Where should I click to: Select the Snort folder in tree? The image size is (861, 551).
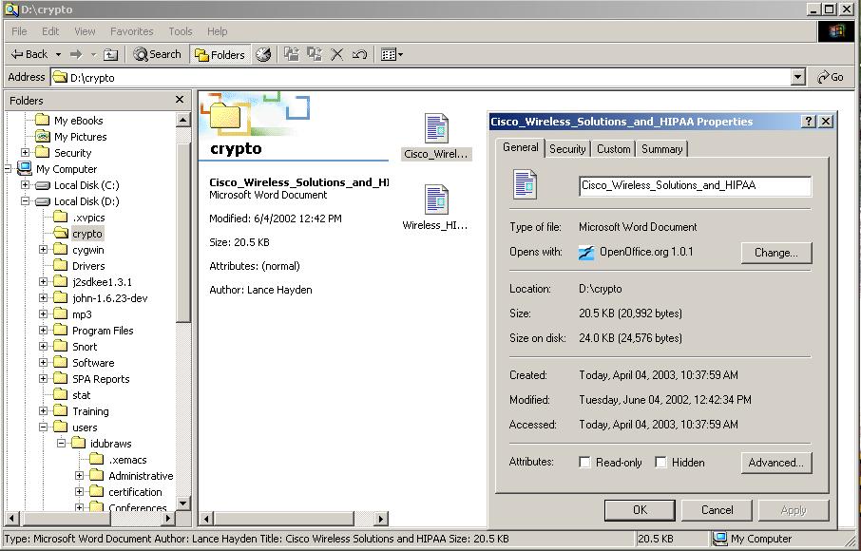pyautogui.click(x=84, y=347)
